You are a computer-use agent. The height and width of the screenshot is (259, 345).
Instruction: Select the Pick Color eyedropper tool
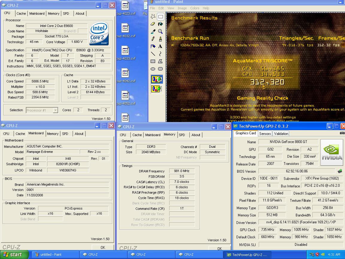pyautogui.click(x=153, y=31)
